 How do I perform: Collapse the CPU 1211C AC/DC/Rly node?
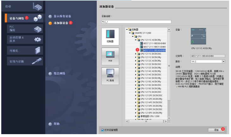pyautogui.click(x=136, y=40)
